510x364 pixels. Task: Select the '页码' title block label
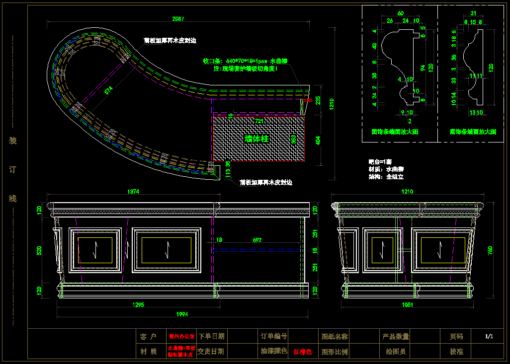click(456, 337)
